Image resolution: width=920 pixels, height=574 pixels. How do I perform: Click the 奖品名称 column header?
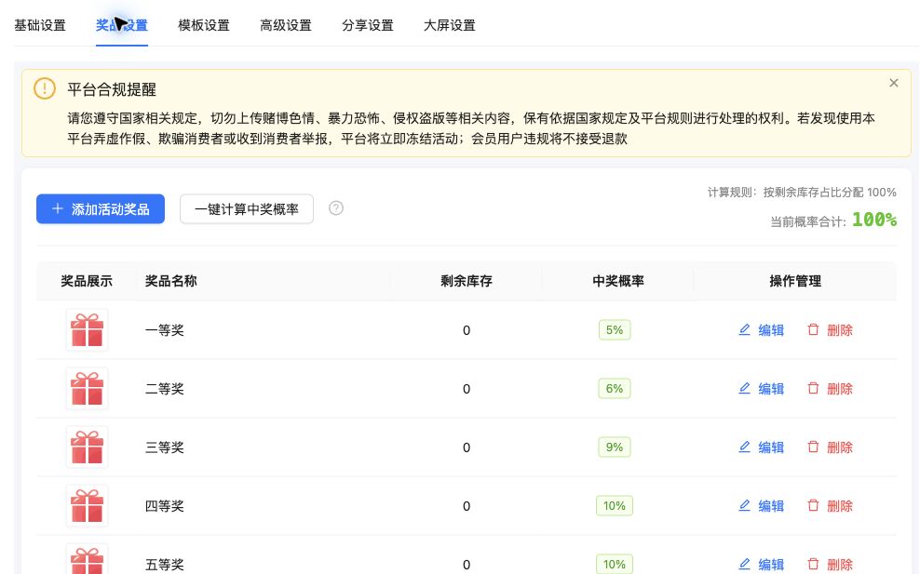coord(170,281)
